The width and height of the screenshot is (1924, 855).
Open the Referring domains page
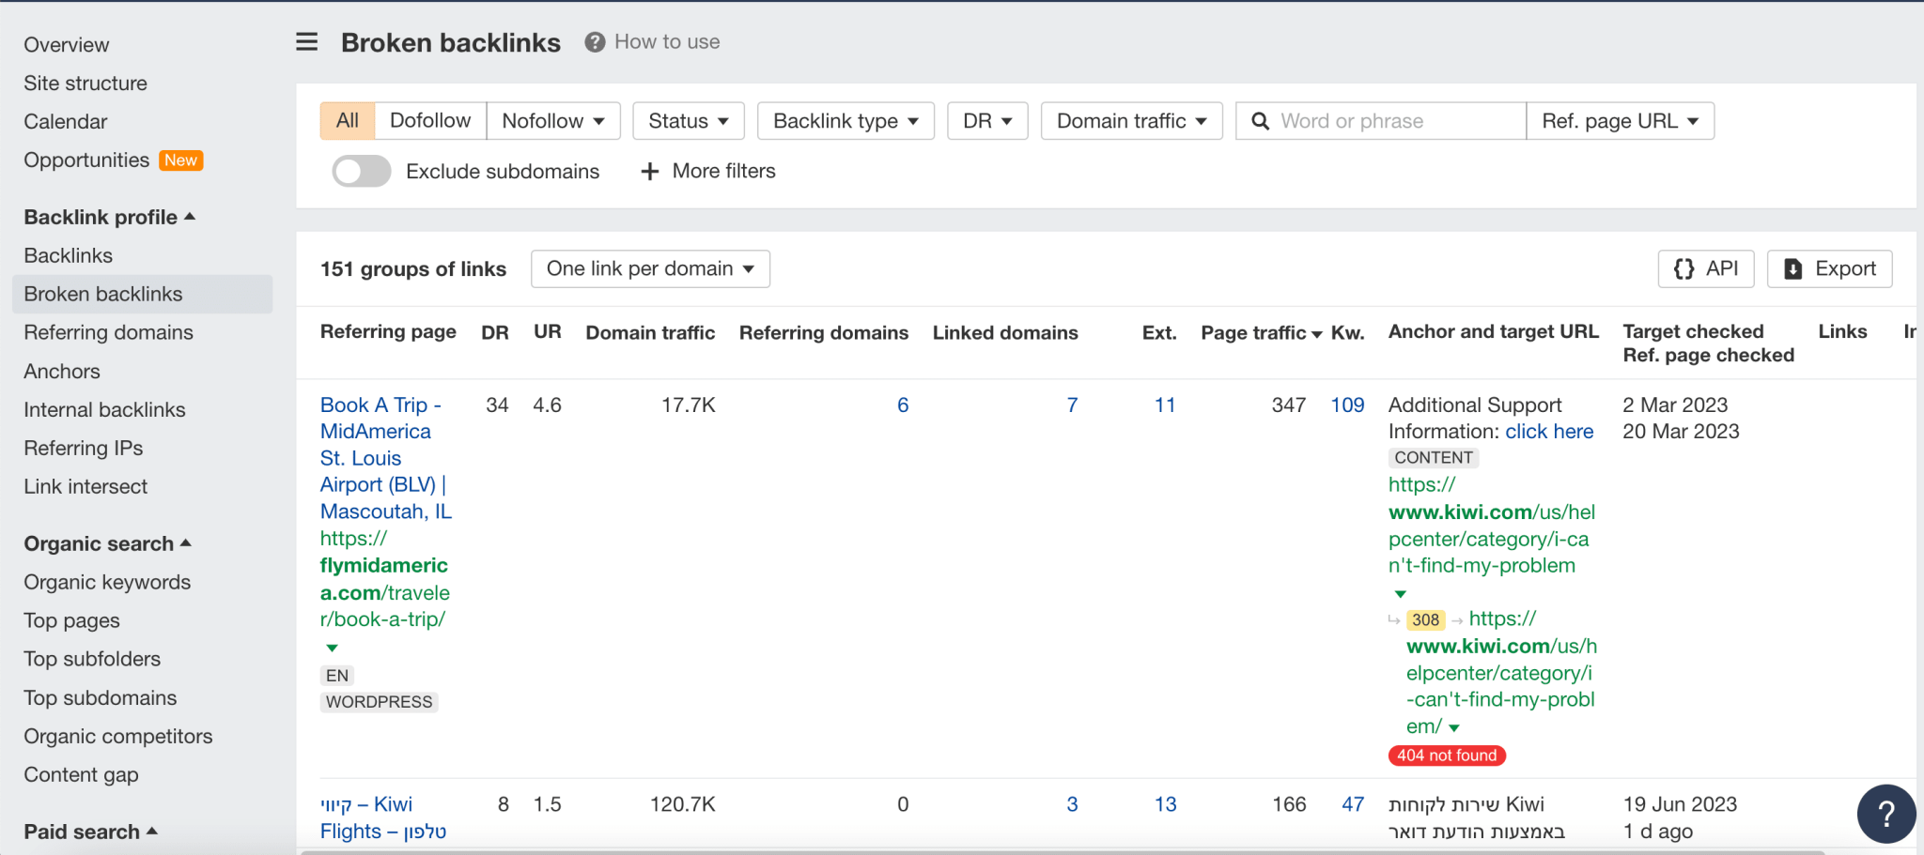pos(108,331)
